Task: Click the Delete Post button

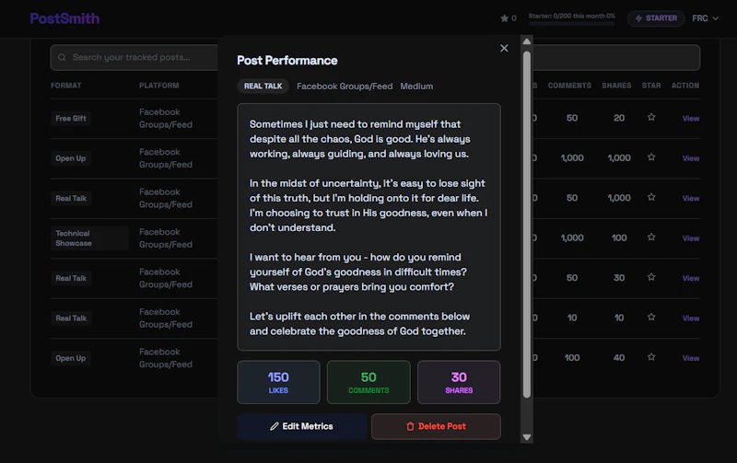Action: 436,426
